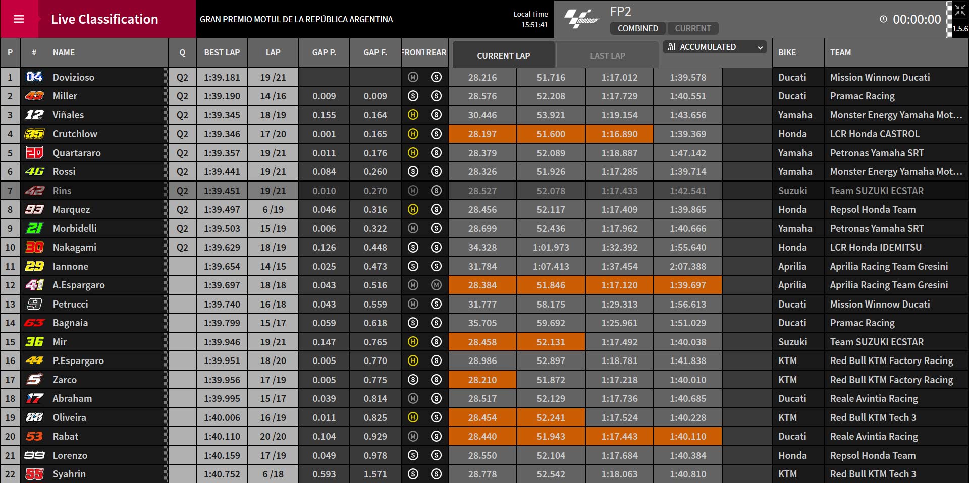The height and width of the screenshot is (483, 969).
Task: Click the Gran Premio Argentina event title
Action: 296,19
